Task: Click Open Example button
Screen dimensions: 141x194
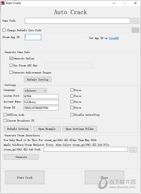Action: point(47,129)
